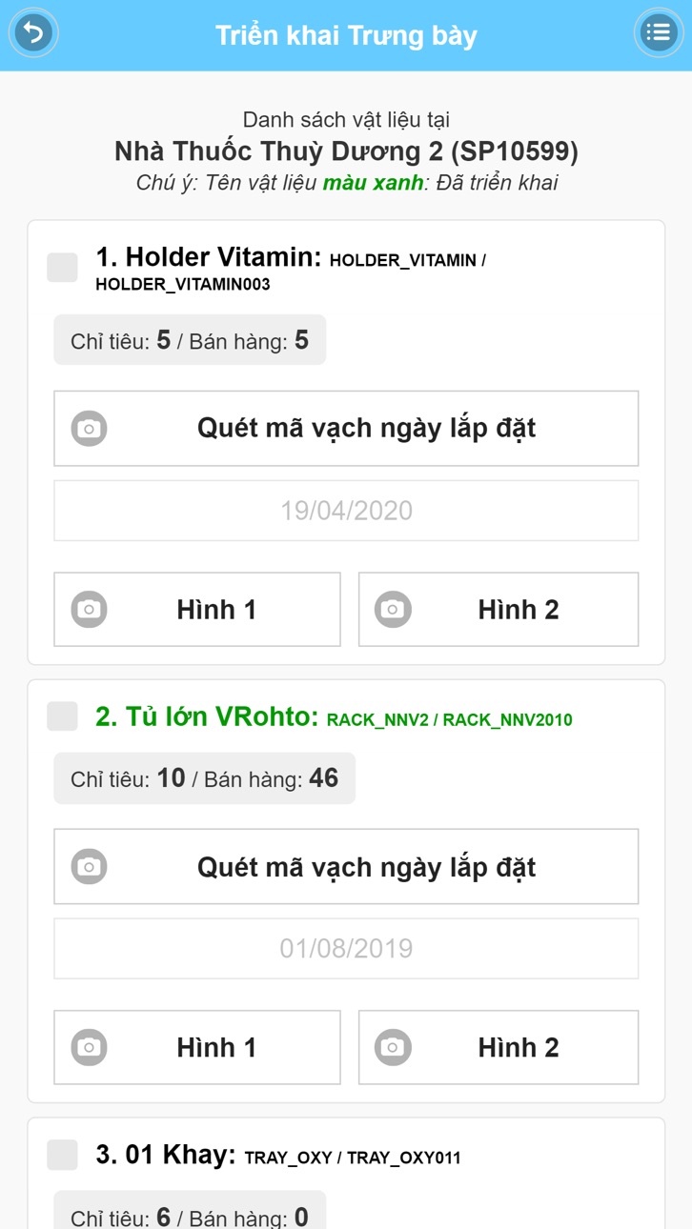Check the Holder Vitamin checkbox
This screenshot has width=692, height=1229.
pyautogui.click(x=63, y=267)
